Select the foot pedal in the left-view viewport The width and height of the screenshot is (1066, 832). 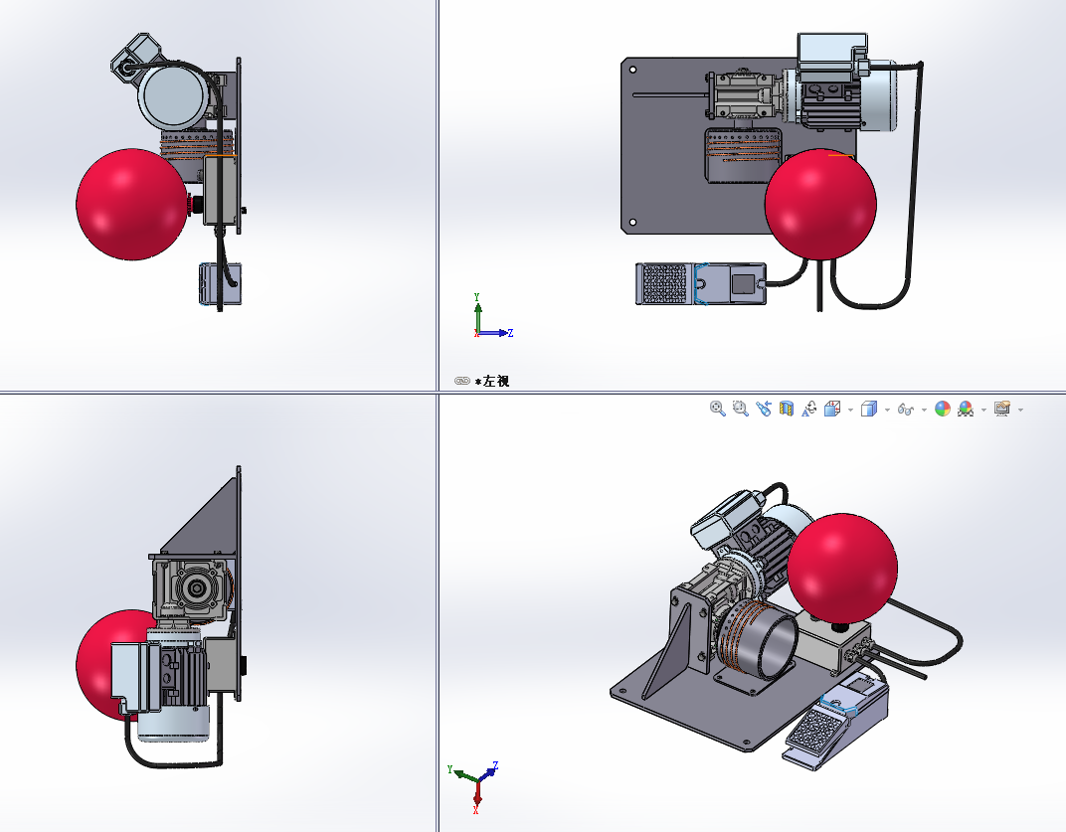coord(700,283)
